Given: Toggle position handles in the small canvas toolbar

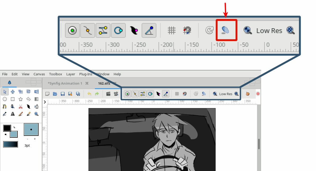Looking at the screenshot, I should click(x=127, y=94).
